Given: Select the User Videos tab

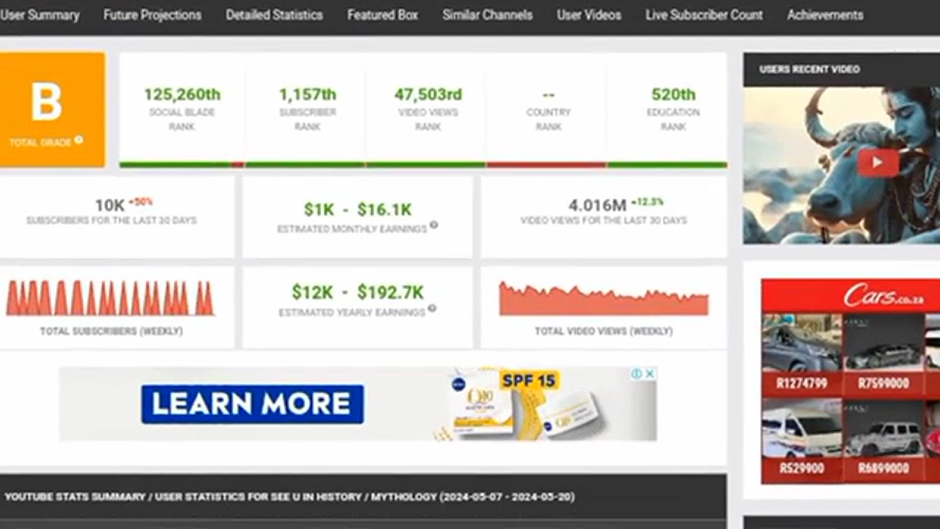Looking at the screenshot, I should [x=589, y=15].
